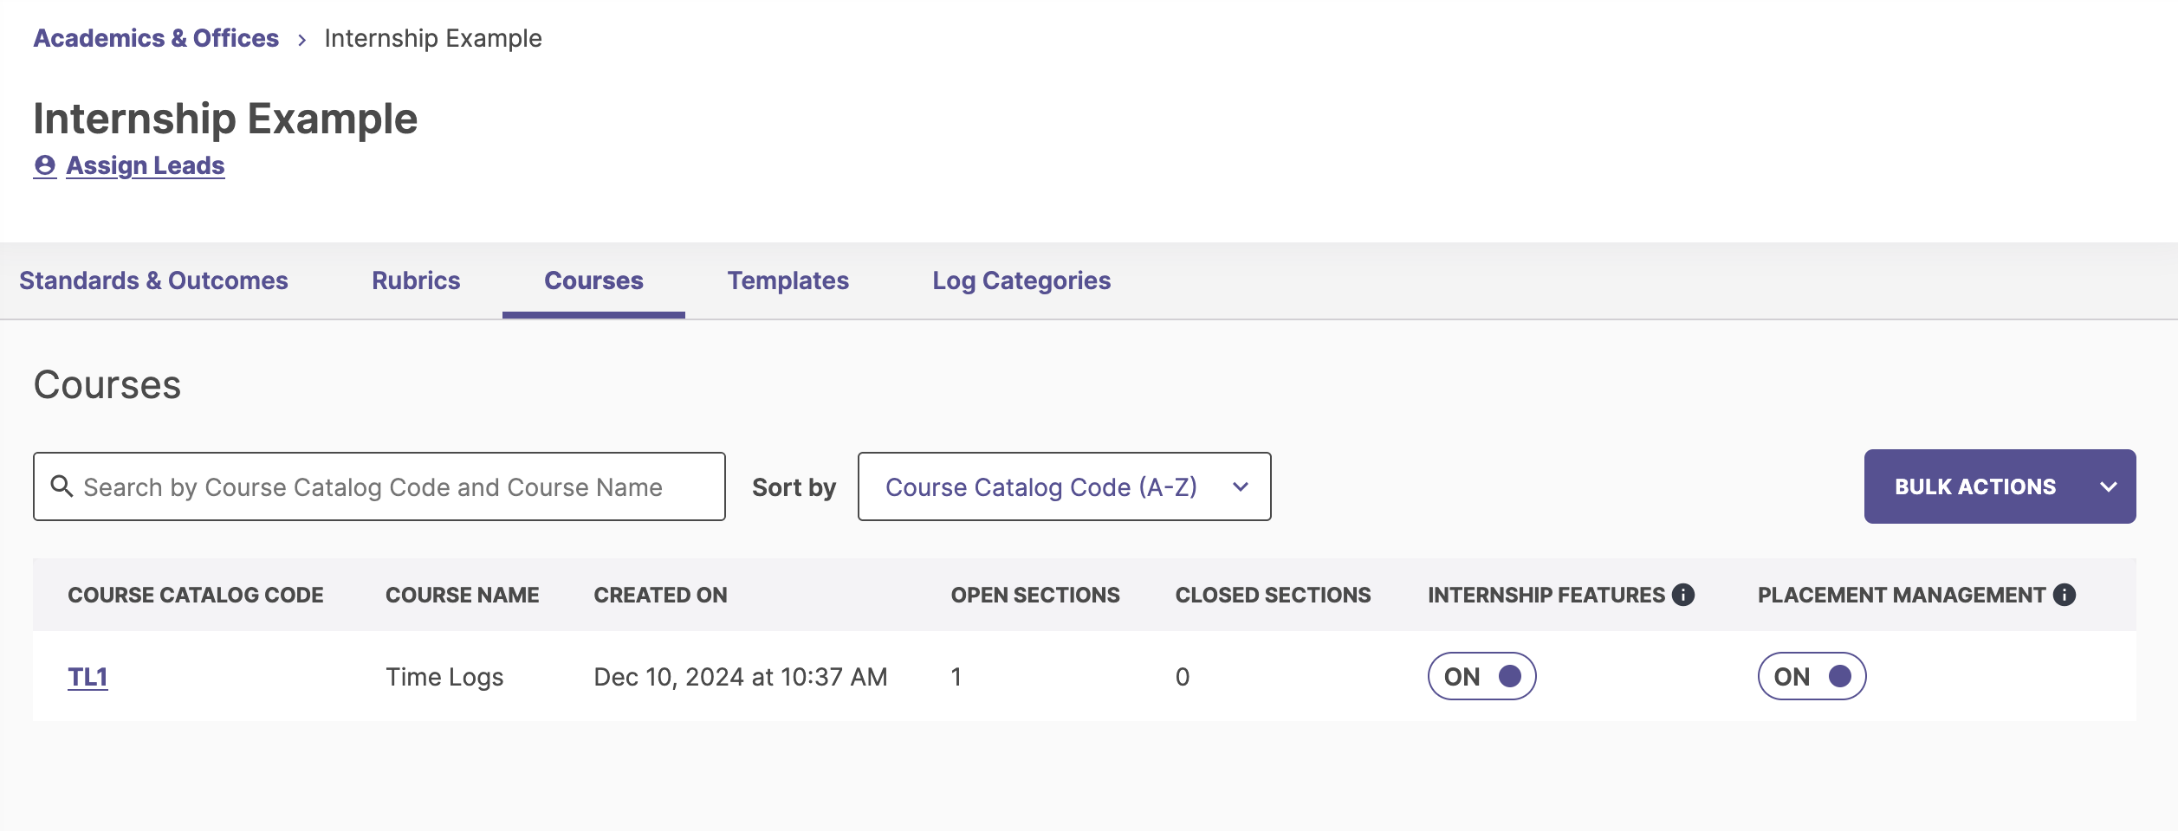
Task: Switch to the Standards & Outcomes tab
Action: click(153, 280)
